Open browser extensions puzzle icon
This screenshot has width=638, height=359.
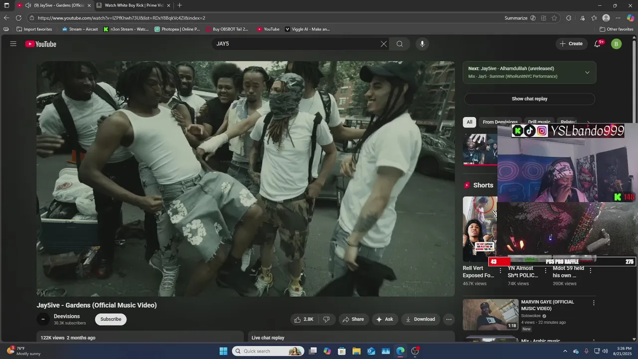(x=569, y=18)
